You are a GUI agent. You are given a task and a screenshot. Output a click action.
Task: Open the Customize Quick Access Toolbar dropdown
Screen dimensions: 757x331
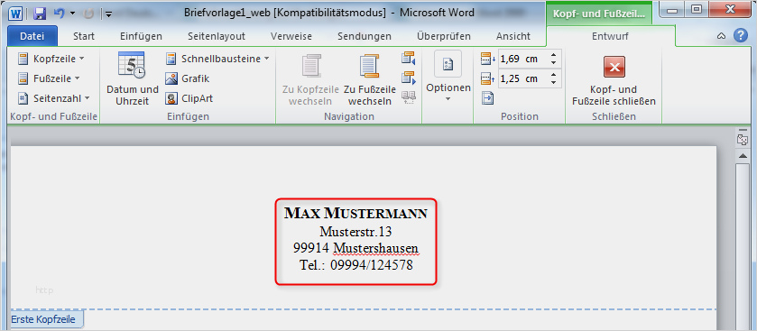click(108, 14)
